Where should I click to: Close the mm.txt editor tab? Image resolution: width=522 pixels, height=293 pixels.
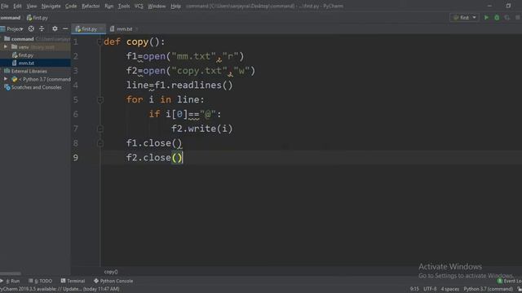pos(137,29)
